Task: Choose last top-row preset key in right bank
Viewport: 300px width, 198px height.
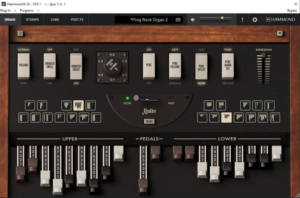Action: (270, 105)
